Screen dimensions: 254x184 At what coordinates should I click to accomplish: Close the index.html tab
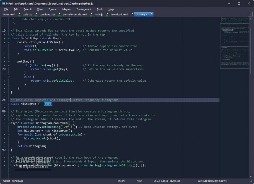[19, 14]
